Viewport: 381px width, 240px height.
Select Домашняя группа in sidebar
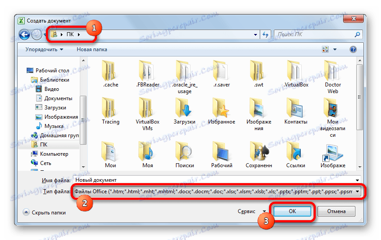(55, 135)
